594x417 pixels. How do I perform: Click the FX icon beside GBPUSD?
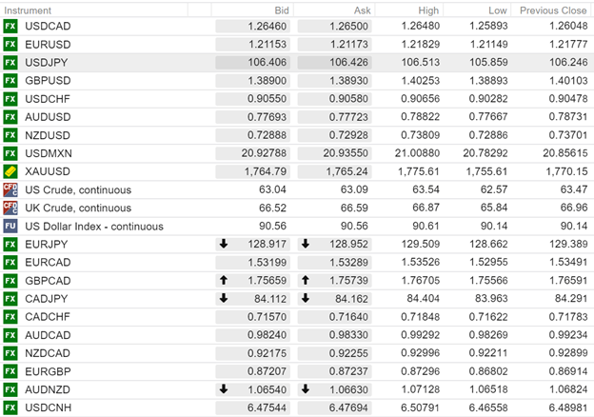(10, 81)
